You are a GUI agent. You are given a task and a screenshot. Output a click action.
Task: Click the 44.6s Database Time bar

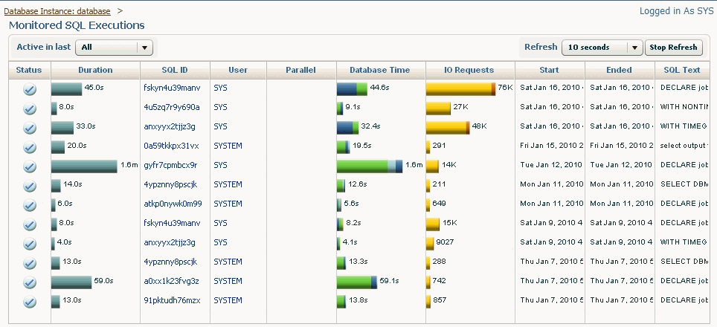tap(352, 89)
